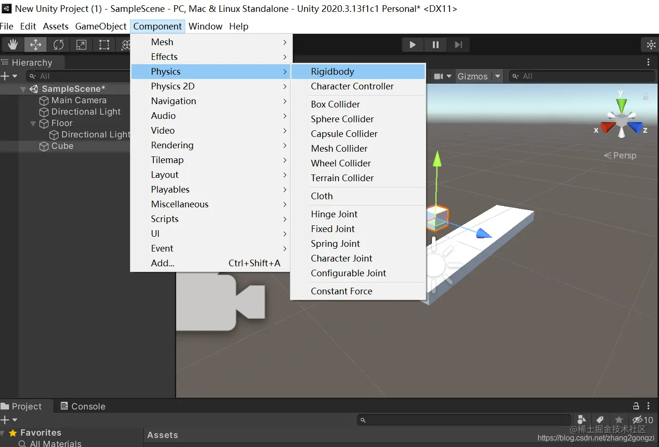Screen dimensions: 659x447
Task: Select the Rect tool in toolbar
Action: (104, 45)
